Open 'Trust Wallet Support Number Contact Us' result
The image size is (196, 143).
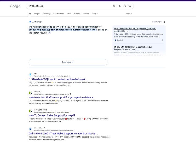point(63,134)
